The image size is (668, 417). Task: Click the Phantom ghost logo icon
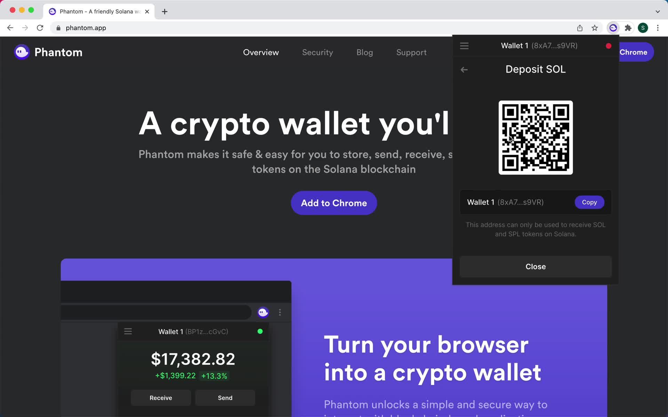click(x=21, y=52)
